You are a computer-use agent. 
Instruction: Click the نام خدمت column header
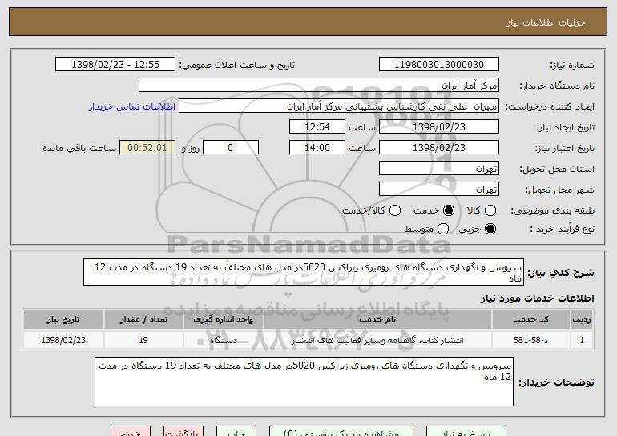pos(377,320)
